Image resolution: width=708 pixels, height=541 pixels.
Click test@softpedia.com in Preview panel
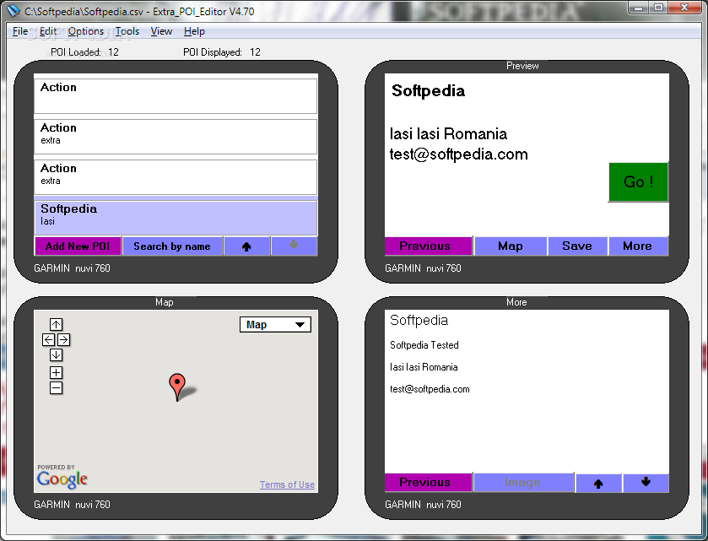tap(458, 154)
